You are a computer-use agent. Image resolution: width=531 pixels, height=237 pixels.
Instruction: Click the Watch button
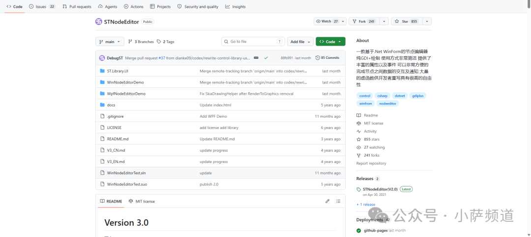pyautogui.click(x=327, y=21)
